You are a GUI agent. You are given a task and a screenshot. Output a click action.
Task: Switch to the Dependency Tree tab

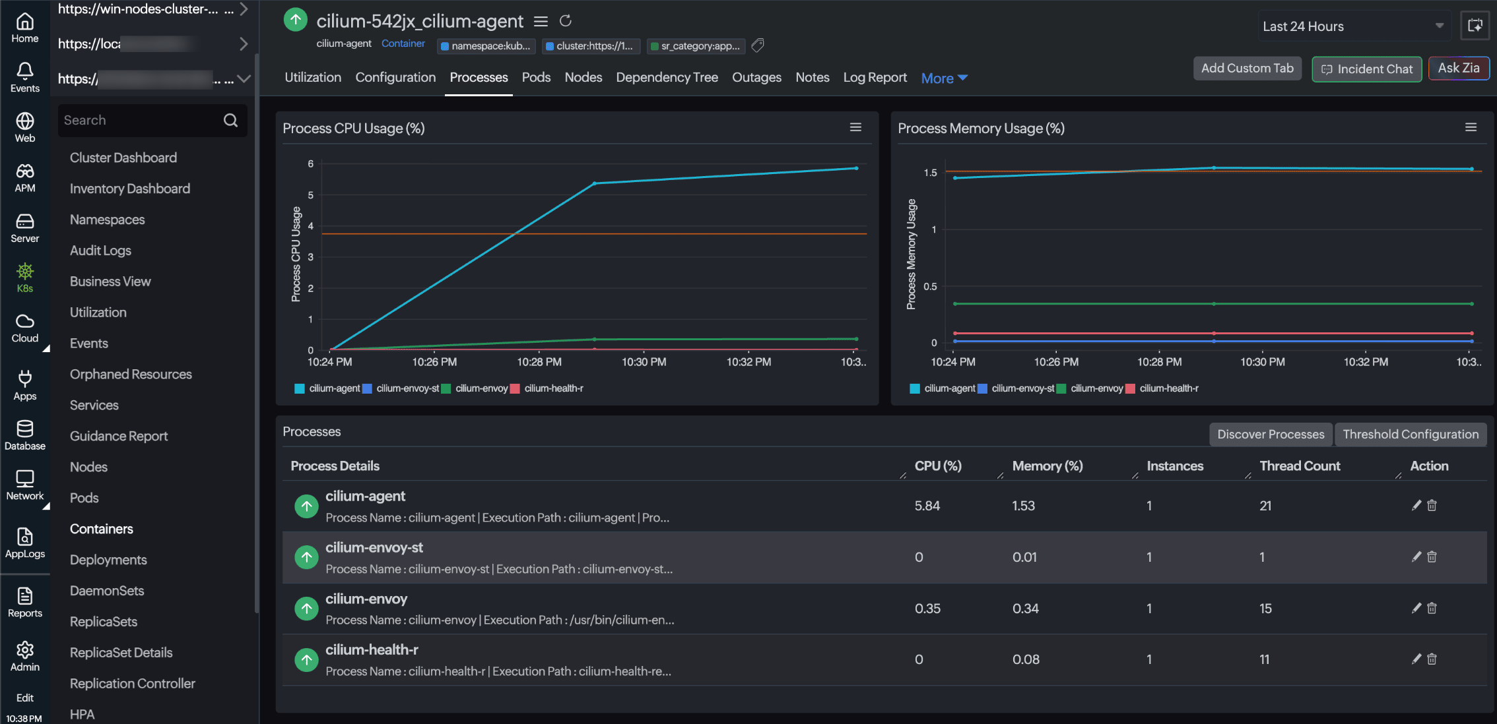tap(667, 77)
